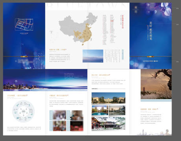Click the gray and gold China map
This screenshot has height=141, width=181.
click(x=78, y=29)
